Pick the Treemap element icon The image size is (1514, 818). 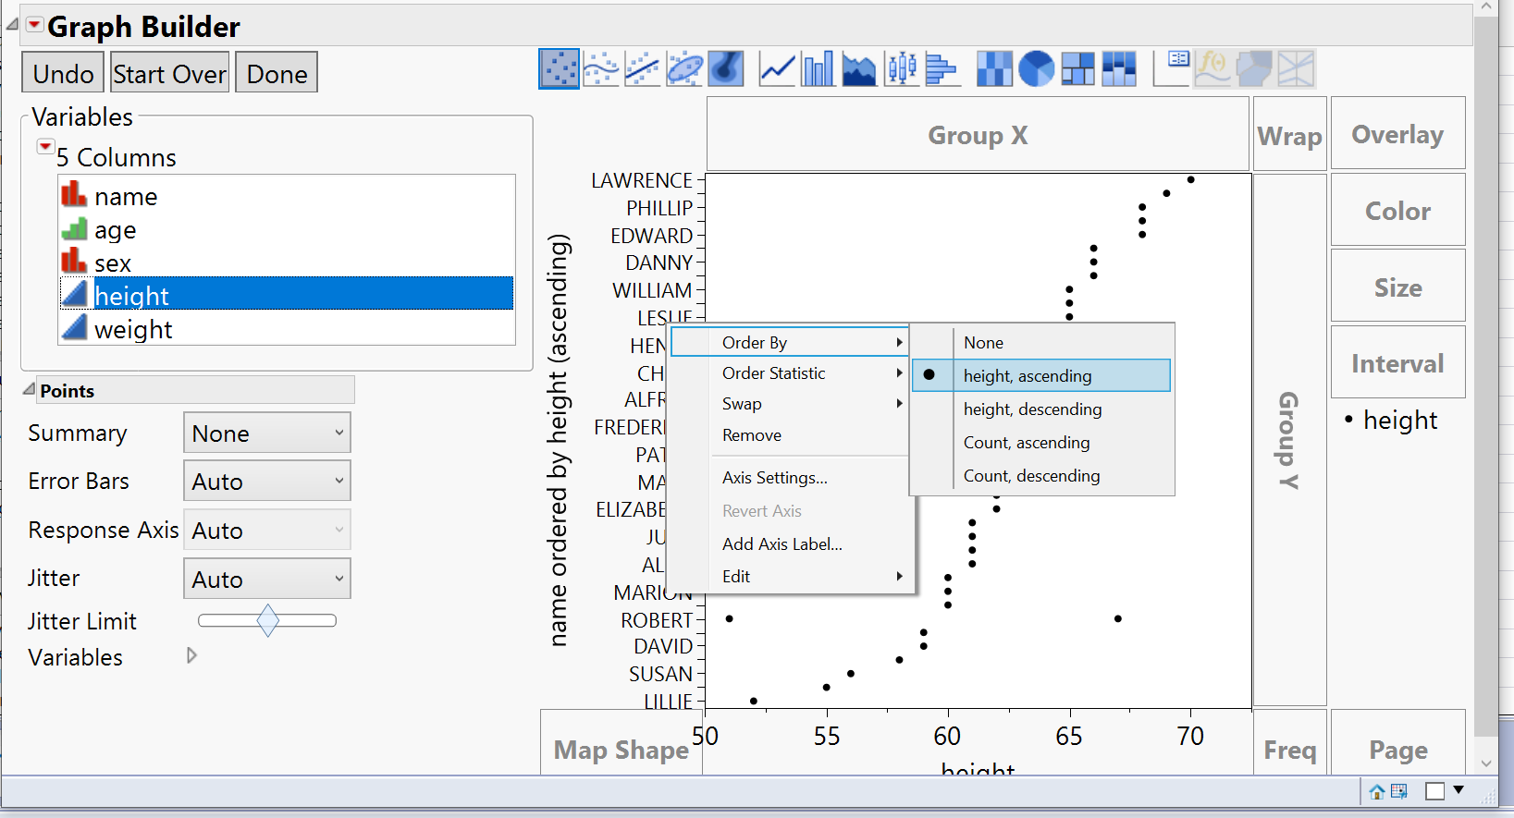click(x=1077, y=69)
